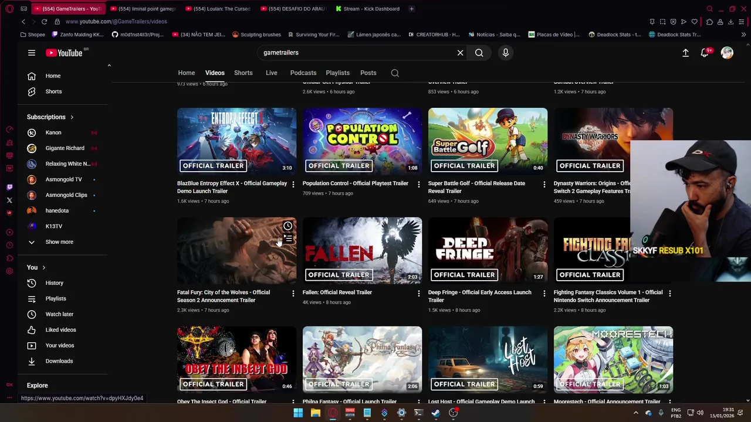The width and height of the screenshot is (751, 422).
Task: Open options for Super Battle Golf video
Action: [544, 184]
